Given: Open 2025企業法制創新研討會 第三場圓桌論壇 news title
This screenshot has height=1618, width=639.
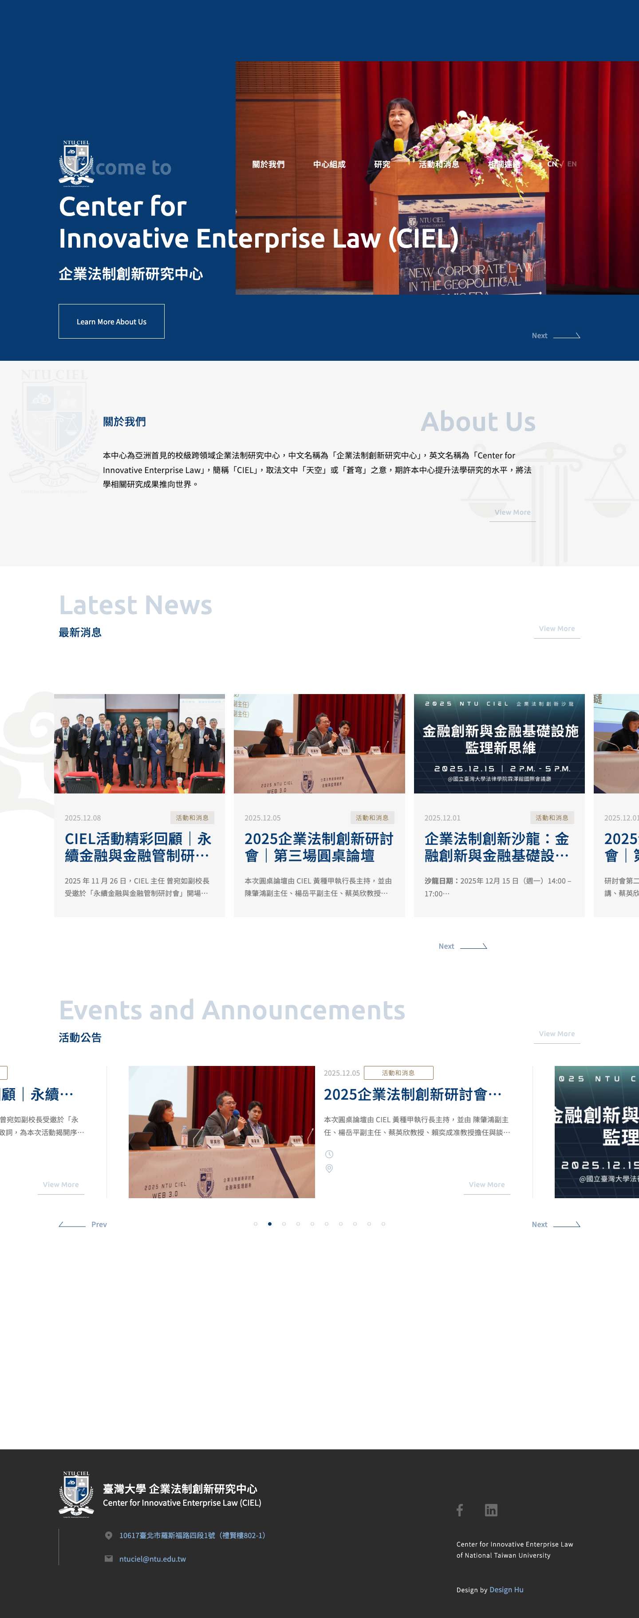Looking at the screenshot, I should (x=319, y=847).
